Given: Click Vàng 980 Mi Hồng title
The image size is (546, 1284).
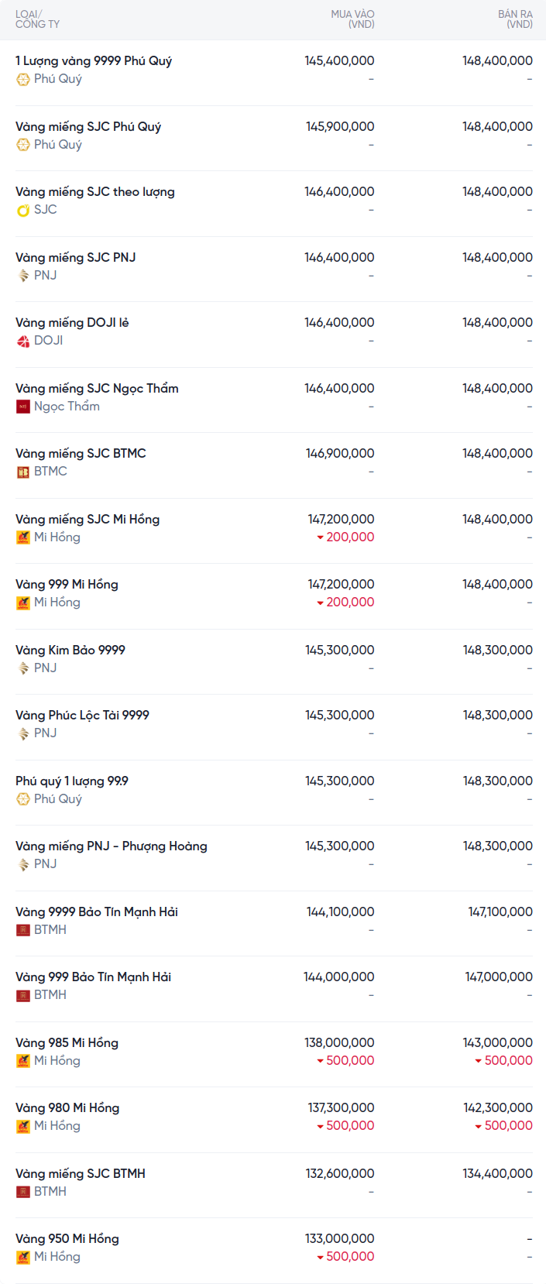Looking at the screenshot, I should (67, 1108).
